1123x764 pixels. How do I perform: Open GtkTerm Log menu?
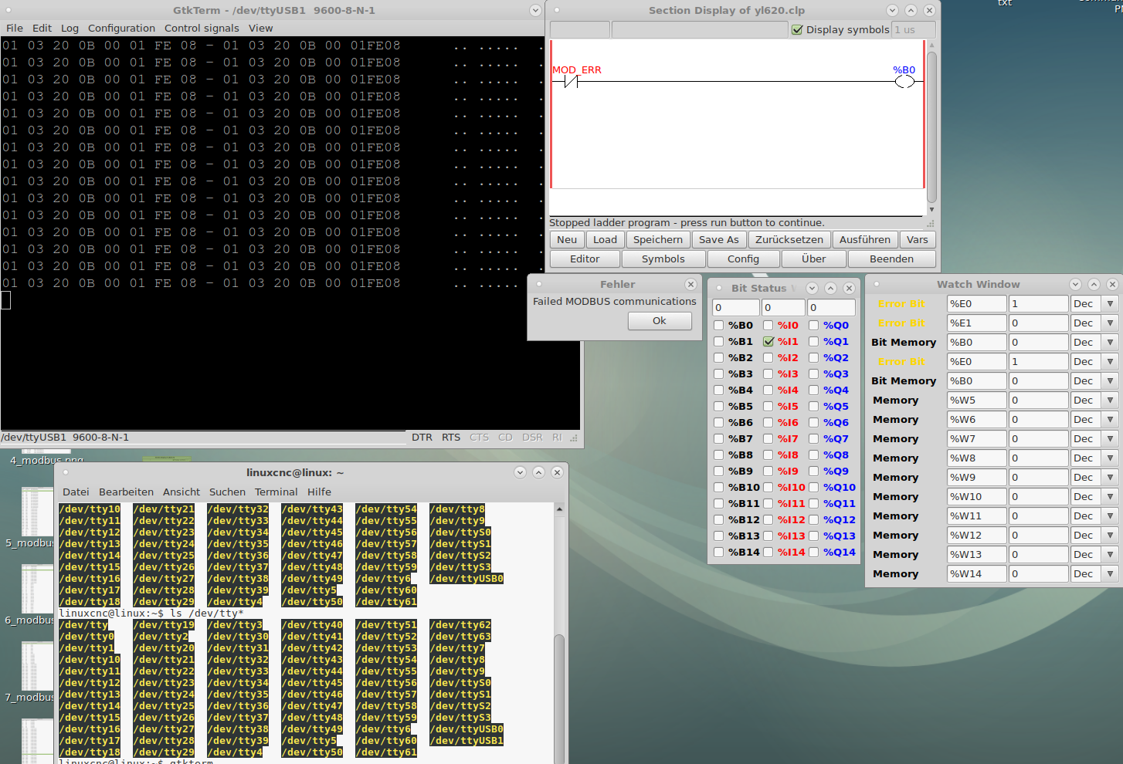point(70,28)
